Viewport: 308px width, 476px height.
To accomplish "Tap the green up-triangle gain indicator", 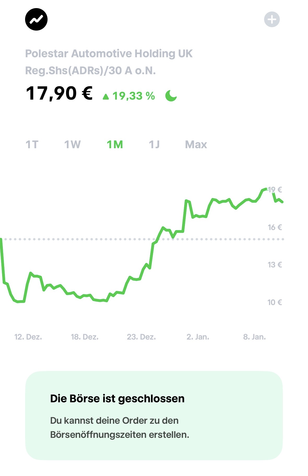I will pyautogui.click(x=106, y=97).
